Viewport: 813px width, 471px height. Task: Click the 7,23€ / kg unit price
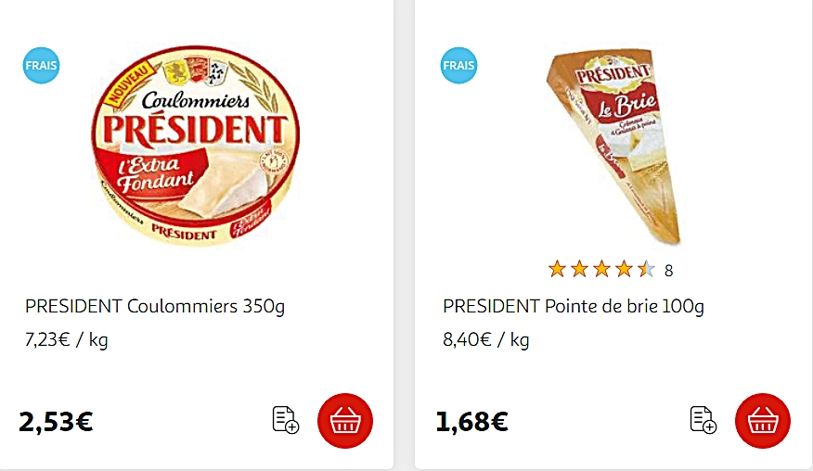(x=67, y=340)
